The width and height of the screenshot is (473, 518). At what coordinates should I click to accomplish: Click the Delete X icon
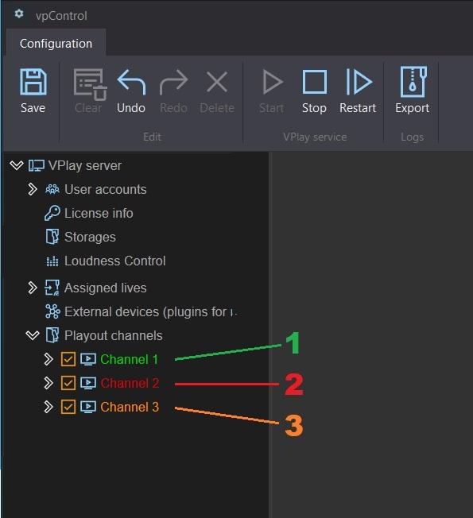[217, 82]
